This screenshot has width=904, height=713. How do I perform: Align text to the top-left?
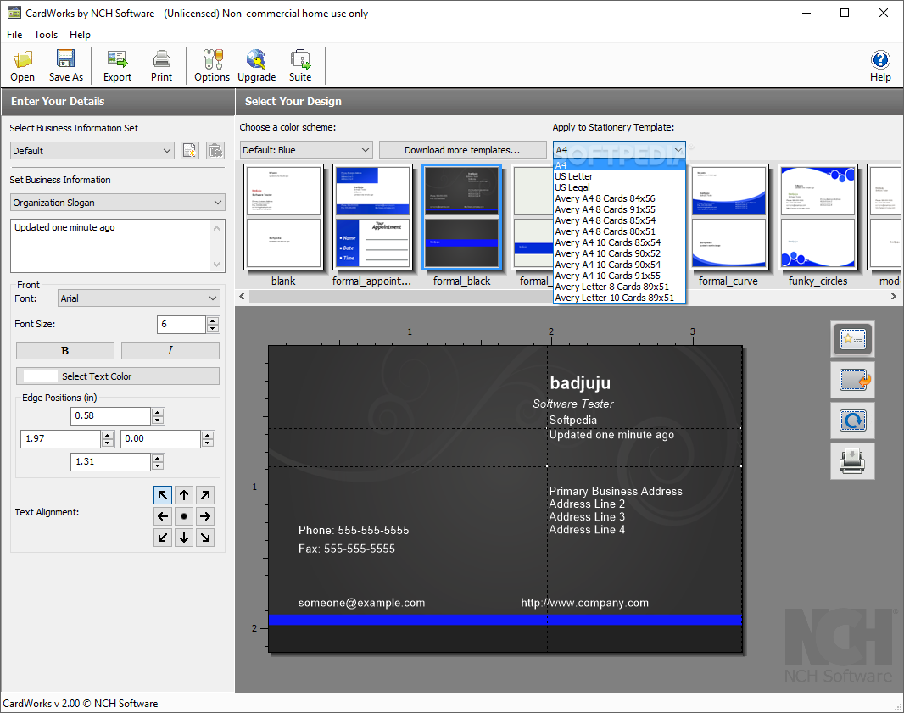(163, 495)
